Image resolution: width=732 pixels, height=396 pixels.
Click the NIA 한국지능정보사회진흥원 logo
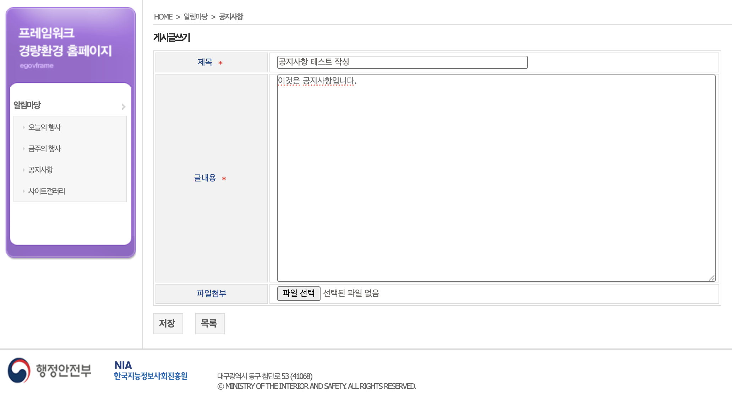(x=151, y=371)
